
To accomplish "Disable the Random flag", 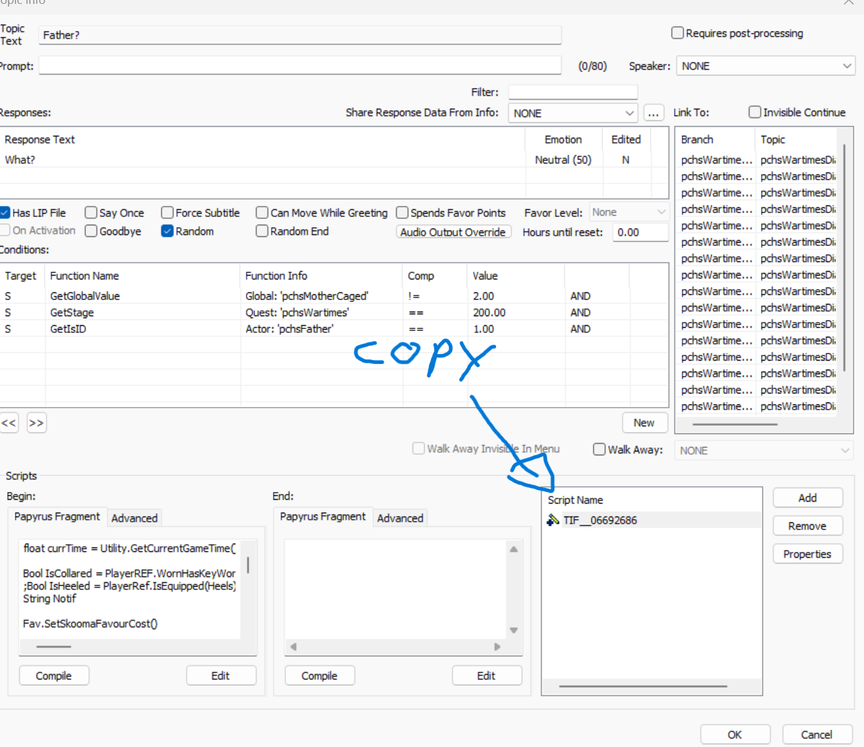I will pos(168,231).
